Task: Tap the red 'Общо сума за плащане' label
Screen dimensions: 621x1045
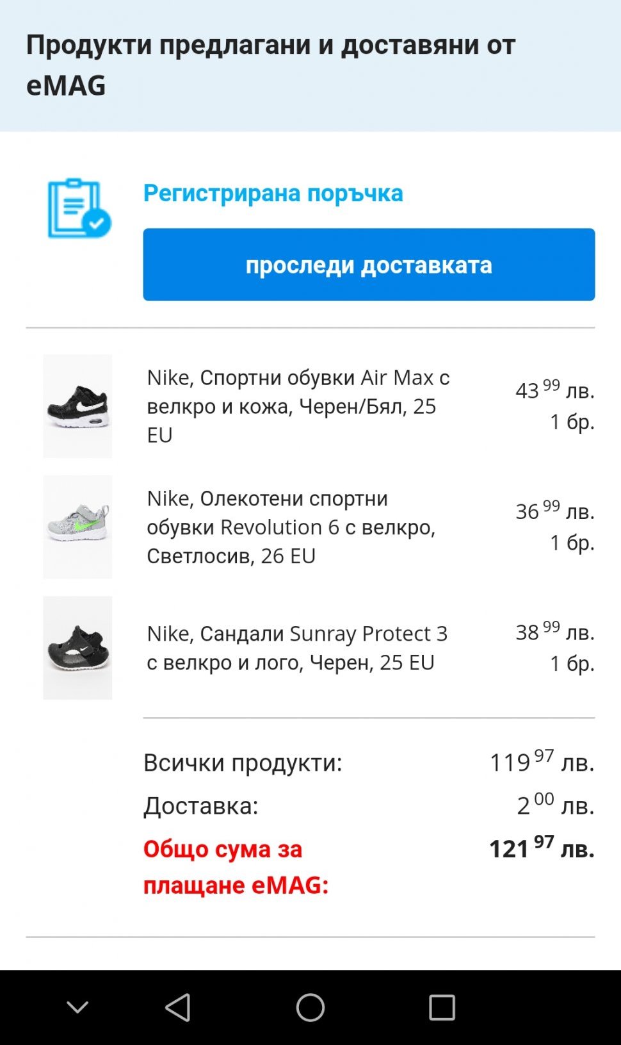Action: [236, 867]
